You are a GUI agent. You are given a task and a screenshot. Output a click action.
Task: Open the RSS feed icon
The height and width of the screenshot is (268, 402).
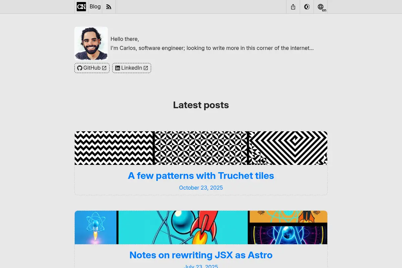[x=109, y=7]
